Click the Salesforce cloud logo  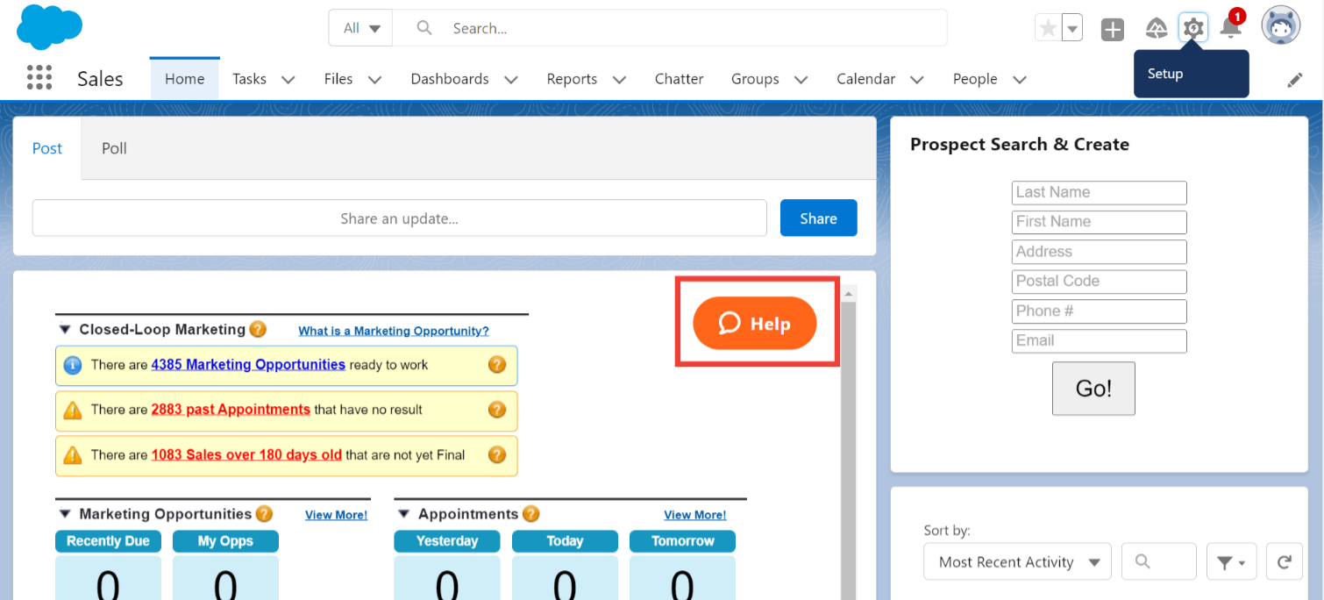[x=49, y=27]
